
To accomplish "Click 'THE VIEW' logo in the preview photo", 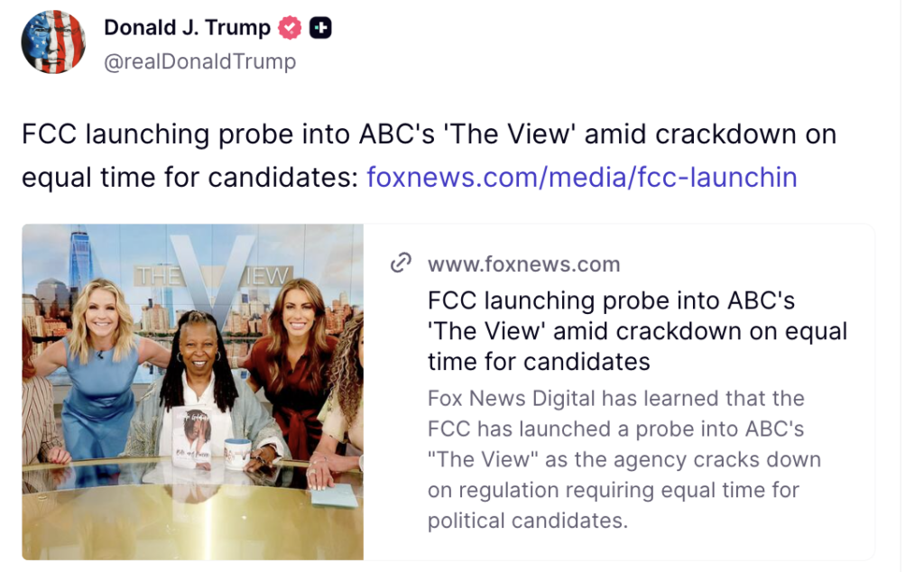I will tap(216, 272).
